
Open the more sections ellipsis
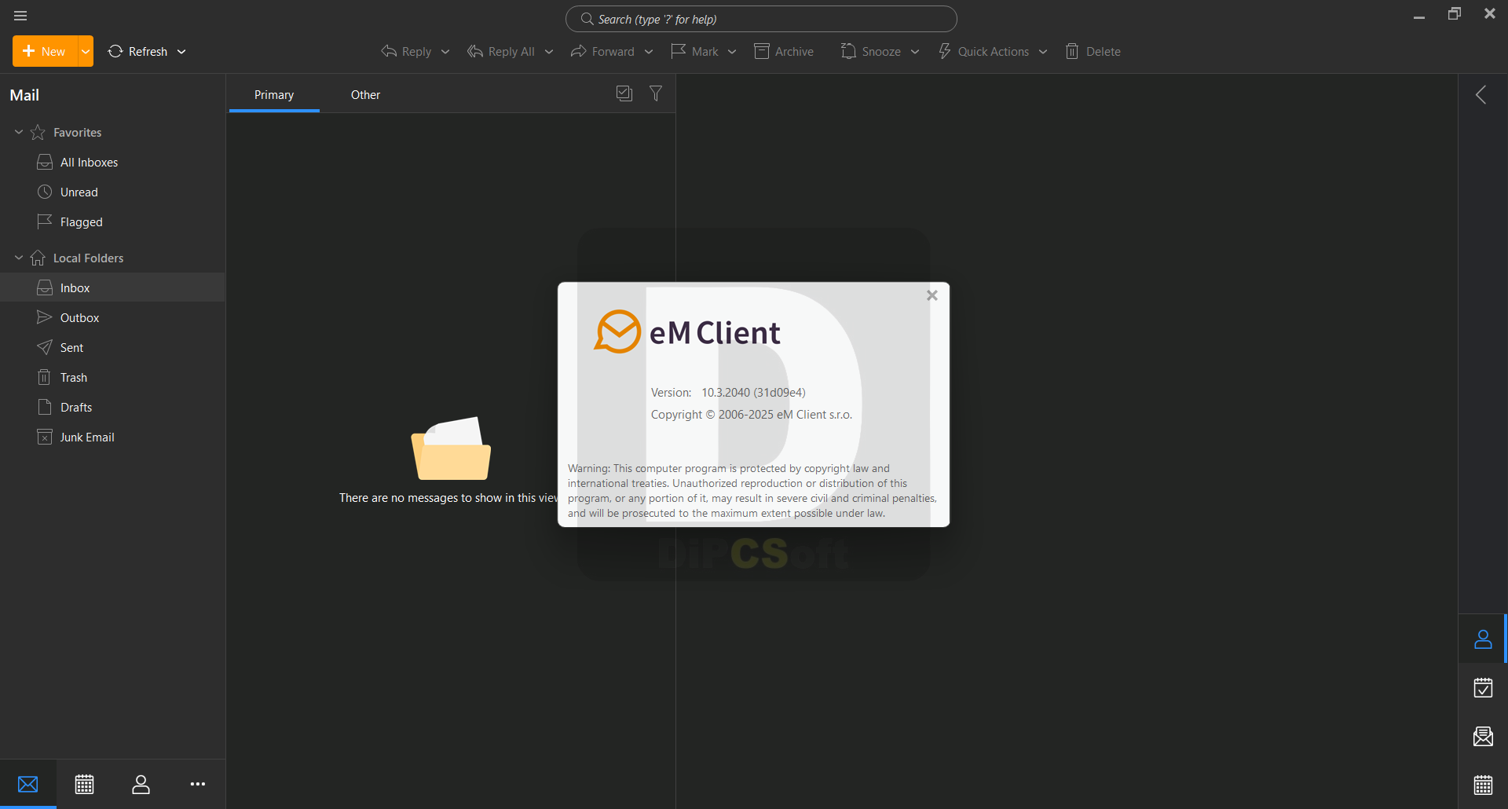(x=198, y=784)
